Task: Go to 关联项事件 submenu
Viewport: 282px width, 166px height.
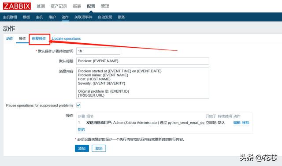Action: [83, 17]
